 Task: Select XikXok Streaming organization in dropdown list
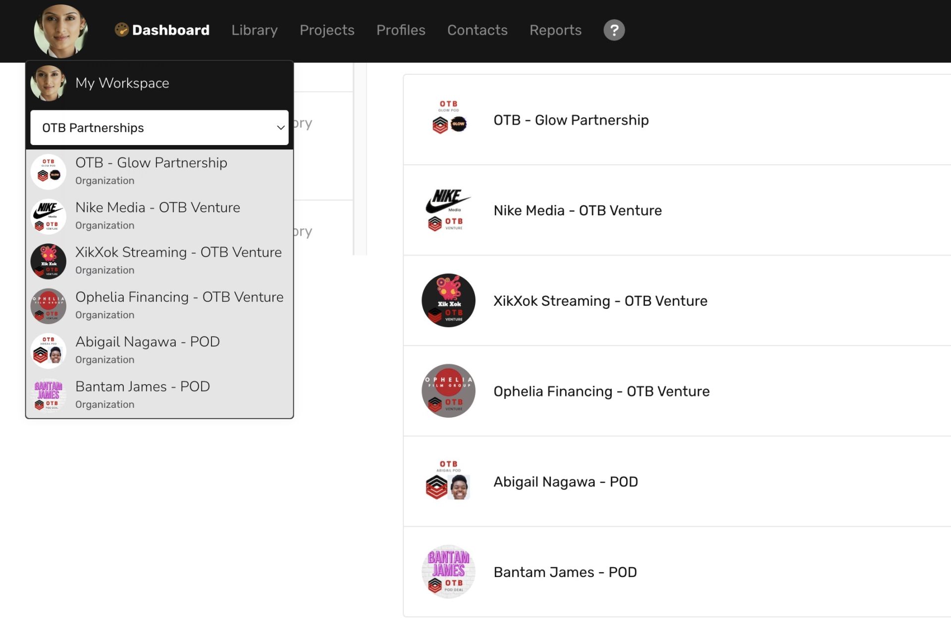pos(178,252)
